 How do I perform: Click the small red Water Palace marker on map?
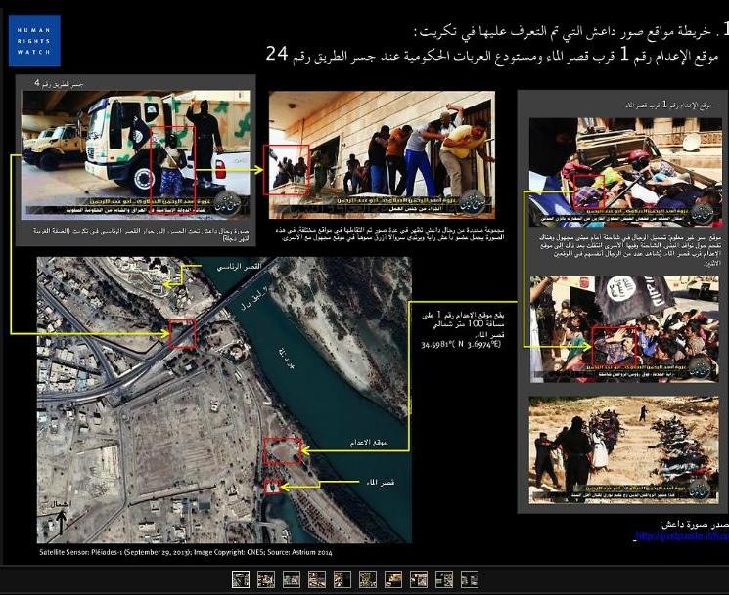coord(271,486)
